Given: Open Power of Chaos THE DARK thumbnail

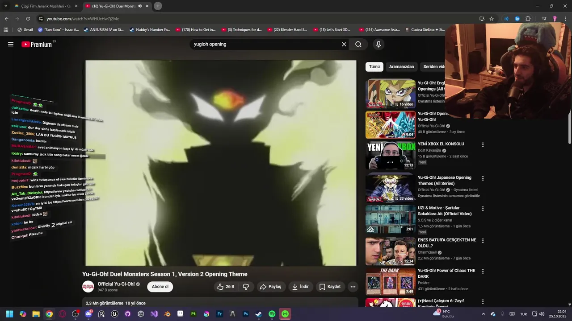Looking at the screenshot, I should click(x=391, y=281).
